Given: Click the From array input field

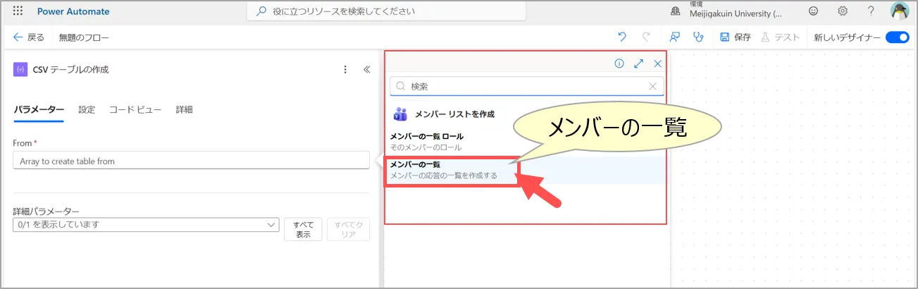Looking at the screenshot, I should coord(191,161).
